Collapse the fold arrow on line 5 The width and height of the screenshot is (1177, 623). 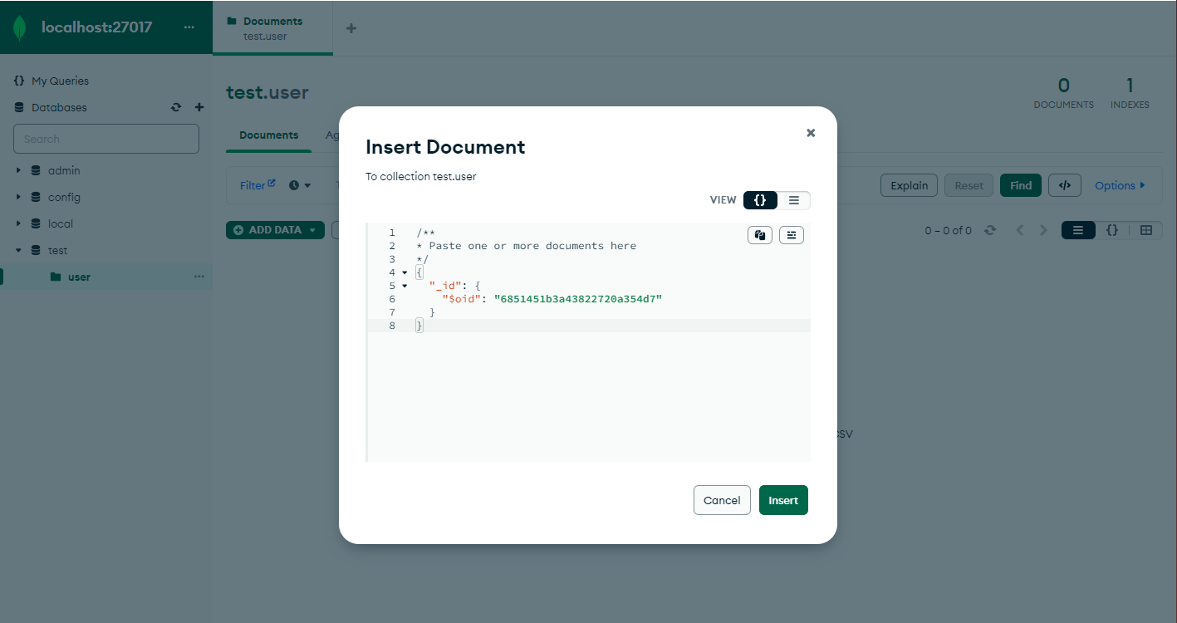pos(405,286)
